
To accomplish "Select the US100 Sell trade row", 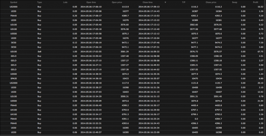I will pos(133,51).
